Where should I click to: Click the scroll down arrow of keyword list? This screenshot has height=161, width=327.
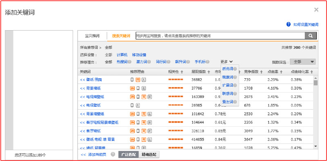click(316, 146)
